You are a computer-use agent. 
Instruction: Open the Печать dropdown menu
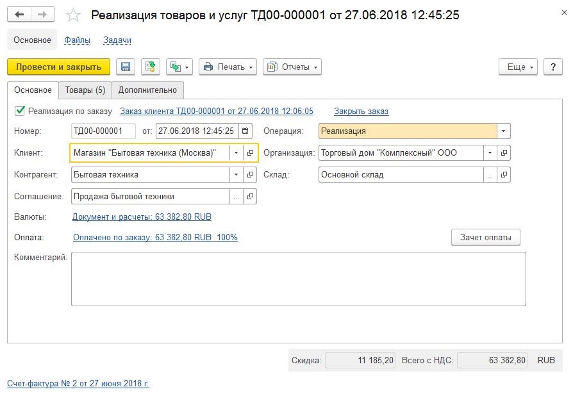click(x=228, y=67)
